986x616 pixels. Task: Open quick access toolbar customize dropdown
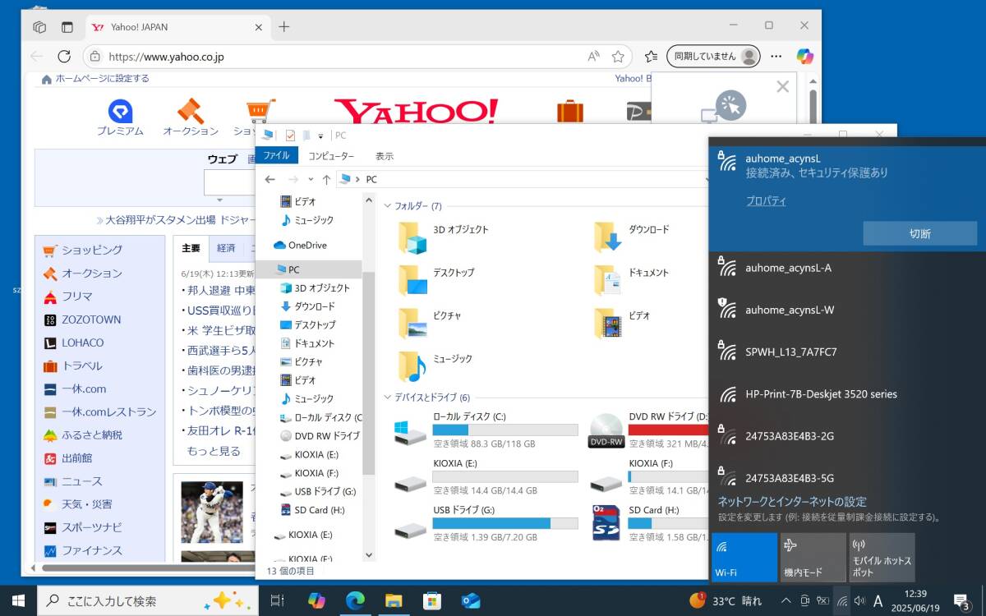pos(320,136)
